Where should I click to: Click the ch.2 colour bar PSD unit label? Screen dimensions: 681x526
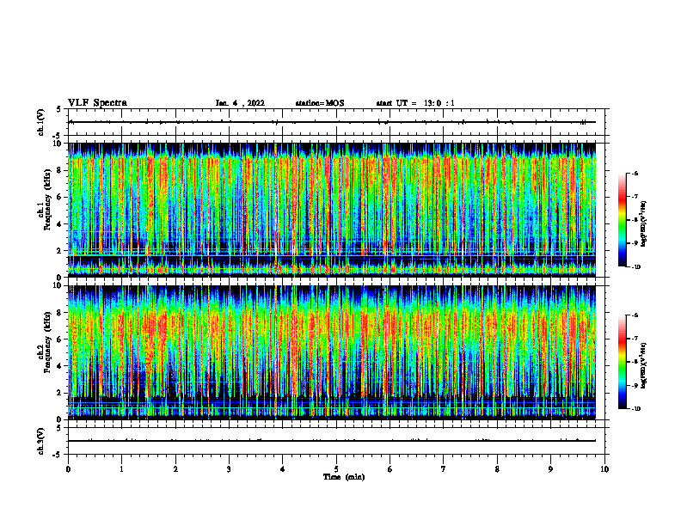(x=644, y=366)
